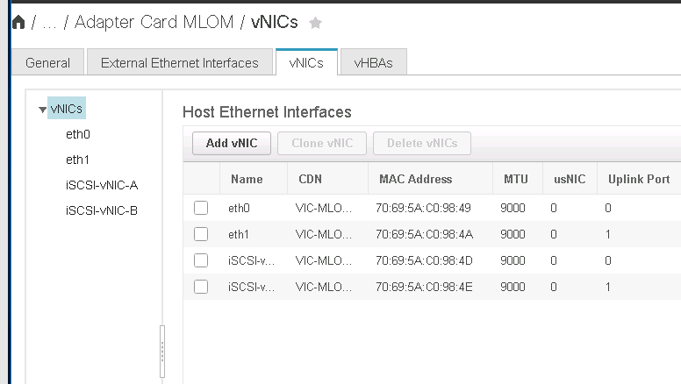The width and height of the screenshot is (681, 384).
Task: Click the tree panel splitter handle
Action: [x=161, y=351]
